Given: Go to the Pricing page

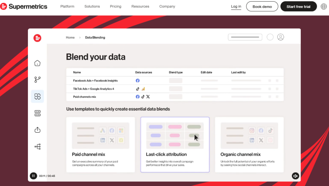Looking at the screenshot, I should coord(116,6).
